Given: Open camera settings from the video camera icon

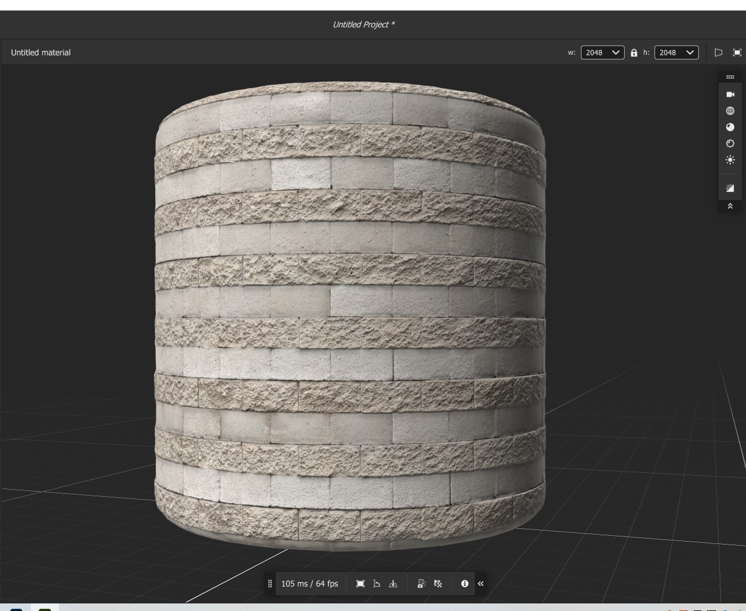Looking at the screenshot, I should pos(730,94).
